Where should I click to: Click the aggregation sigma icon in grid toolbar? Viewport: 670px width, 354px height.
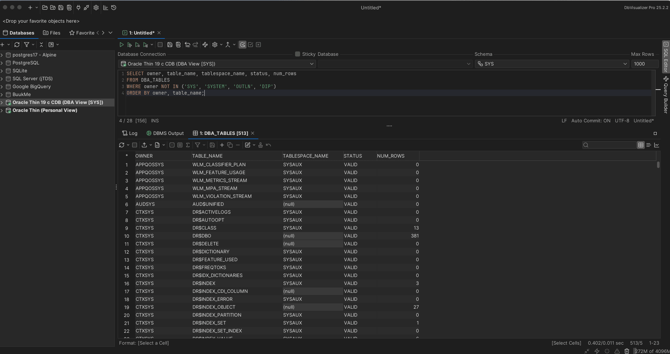pyautogui.click(x=188, y=145)
